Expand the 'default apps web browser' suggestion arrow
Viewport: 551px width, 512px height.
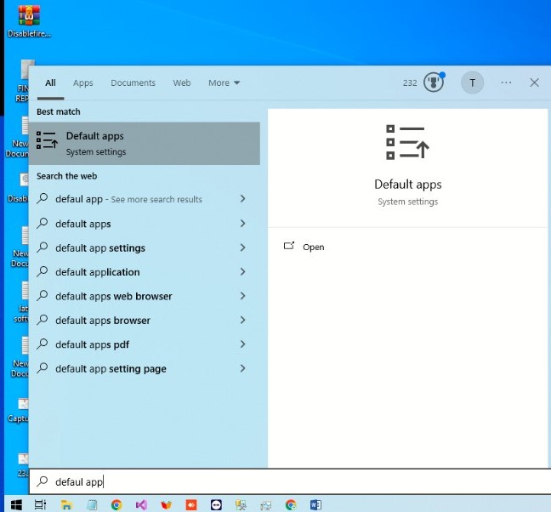point(243,296)
